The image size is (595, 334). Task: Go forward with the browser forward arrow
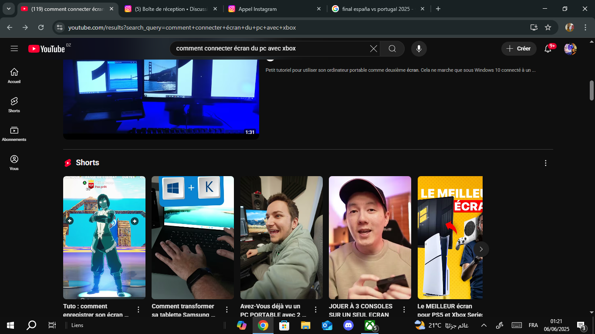tap(25, 27)
